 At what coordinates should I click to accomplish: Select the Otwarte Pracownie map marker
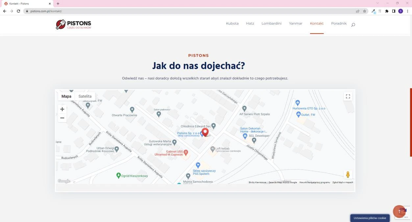point(132,110)
